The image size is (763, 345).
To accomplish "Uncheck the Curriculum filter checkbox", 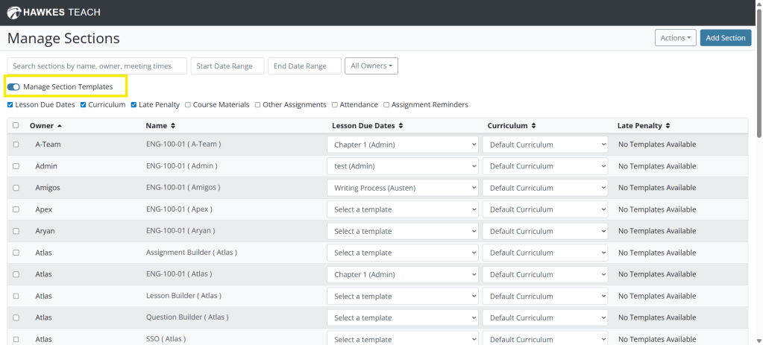I will (x=84, y=104).
